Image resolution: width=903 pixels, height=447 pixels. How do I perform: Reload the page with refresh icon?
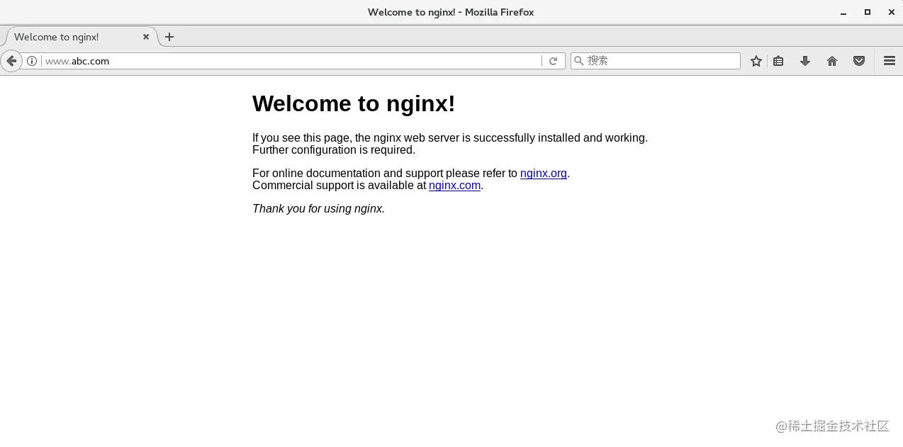(554, 61)
